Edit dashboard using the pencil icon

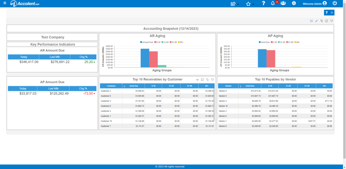click(316, 21)
